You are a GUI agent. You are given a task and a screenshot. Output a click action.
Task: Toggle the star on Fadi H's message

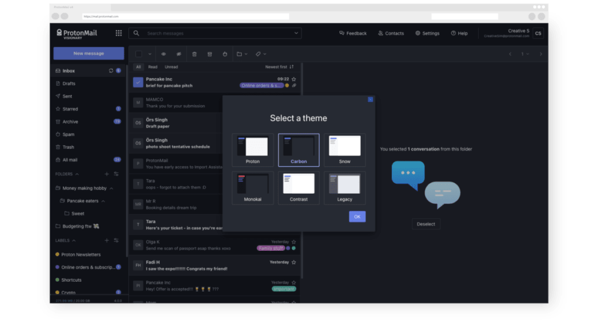[x=294, y=262]
